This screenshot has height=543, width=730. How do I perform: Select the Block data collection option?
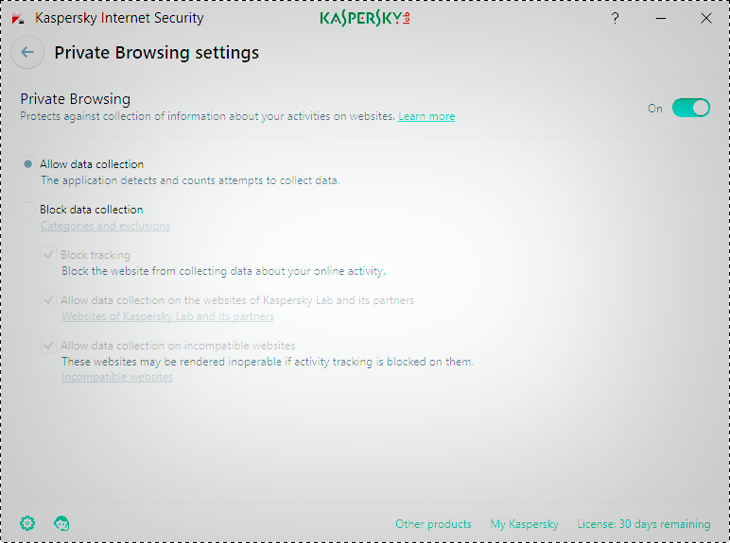tap(28, 210)
